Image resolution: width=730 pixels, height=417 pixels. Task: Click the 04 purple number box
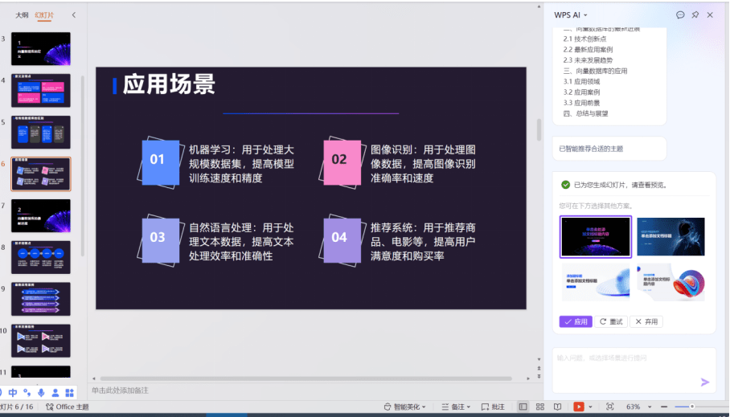[342, 240]
